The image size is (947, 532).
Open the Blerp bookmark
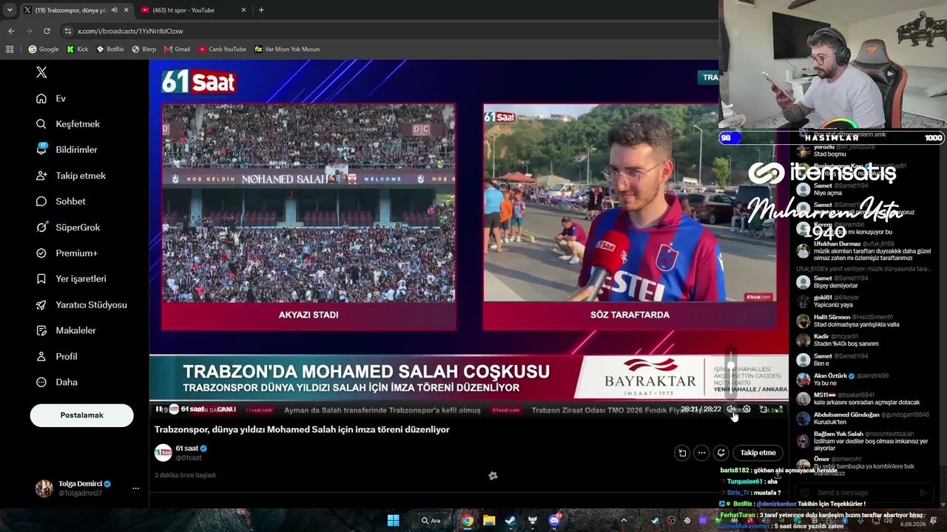pos(144,50)
